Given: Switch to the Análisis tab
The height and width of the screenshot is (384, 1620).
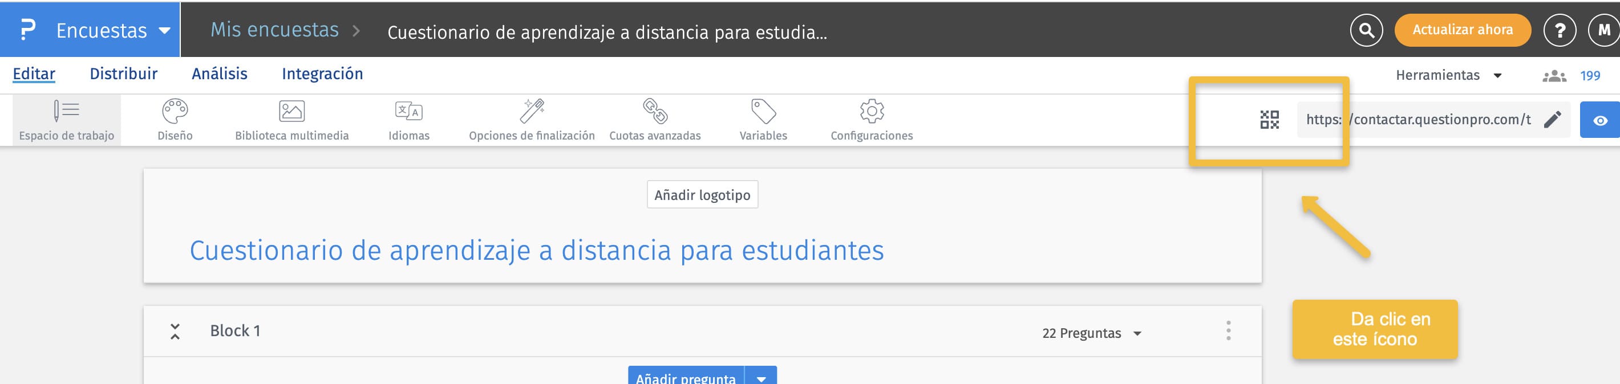Looking at the screenshot, I should [x=220, y=74].
